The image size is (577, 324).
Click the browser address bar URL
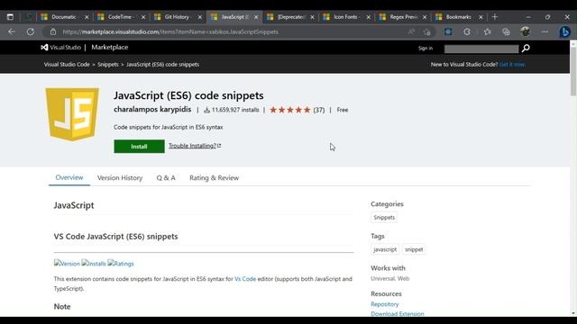click(x=170, y=32)
